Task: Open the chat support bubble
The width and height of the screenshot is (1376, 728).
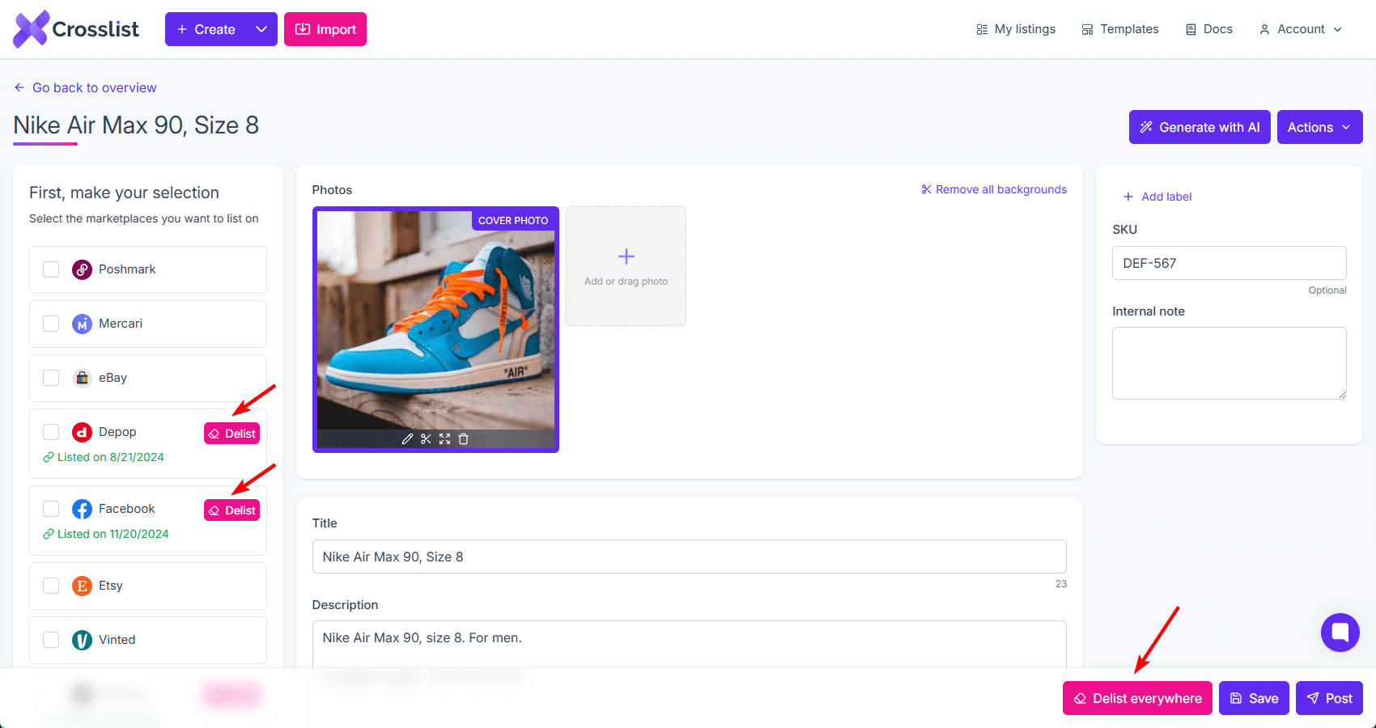Action: [x=1340, y=632]
